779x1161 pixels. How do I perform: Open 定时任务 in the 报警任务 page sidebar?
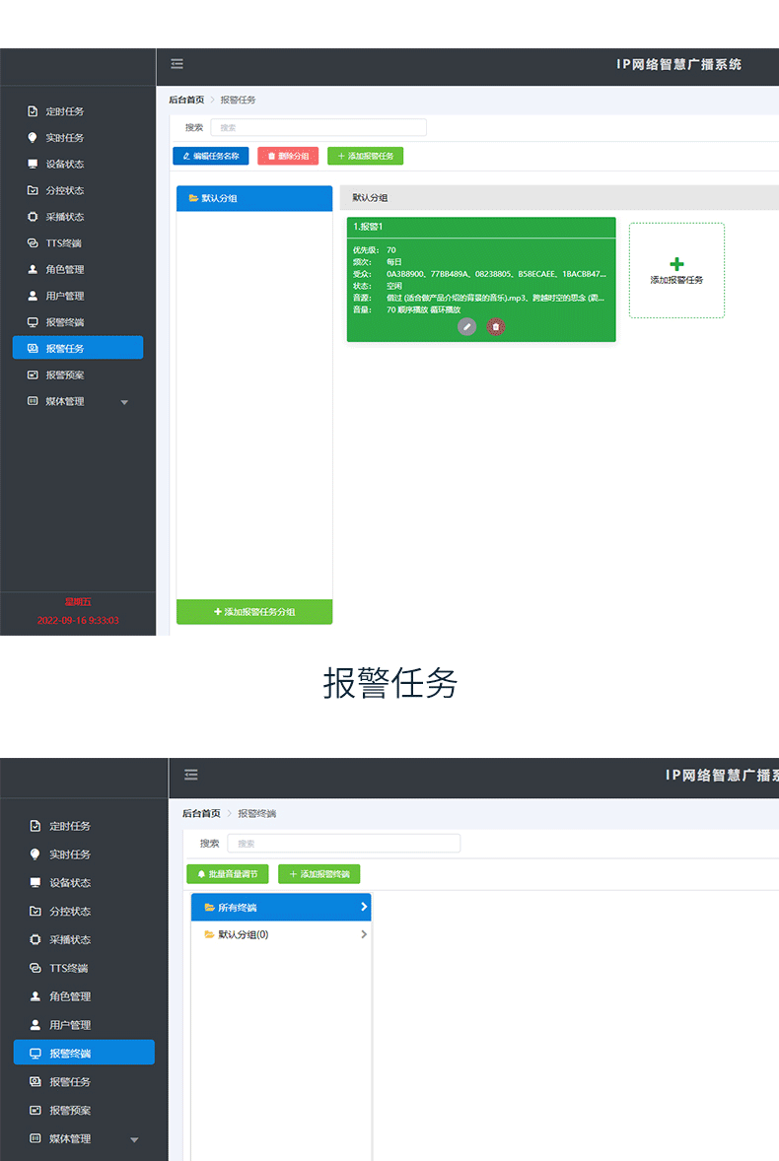tap(64, 111)
